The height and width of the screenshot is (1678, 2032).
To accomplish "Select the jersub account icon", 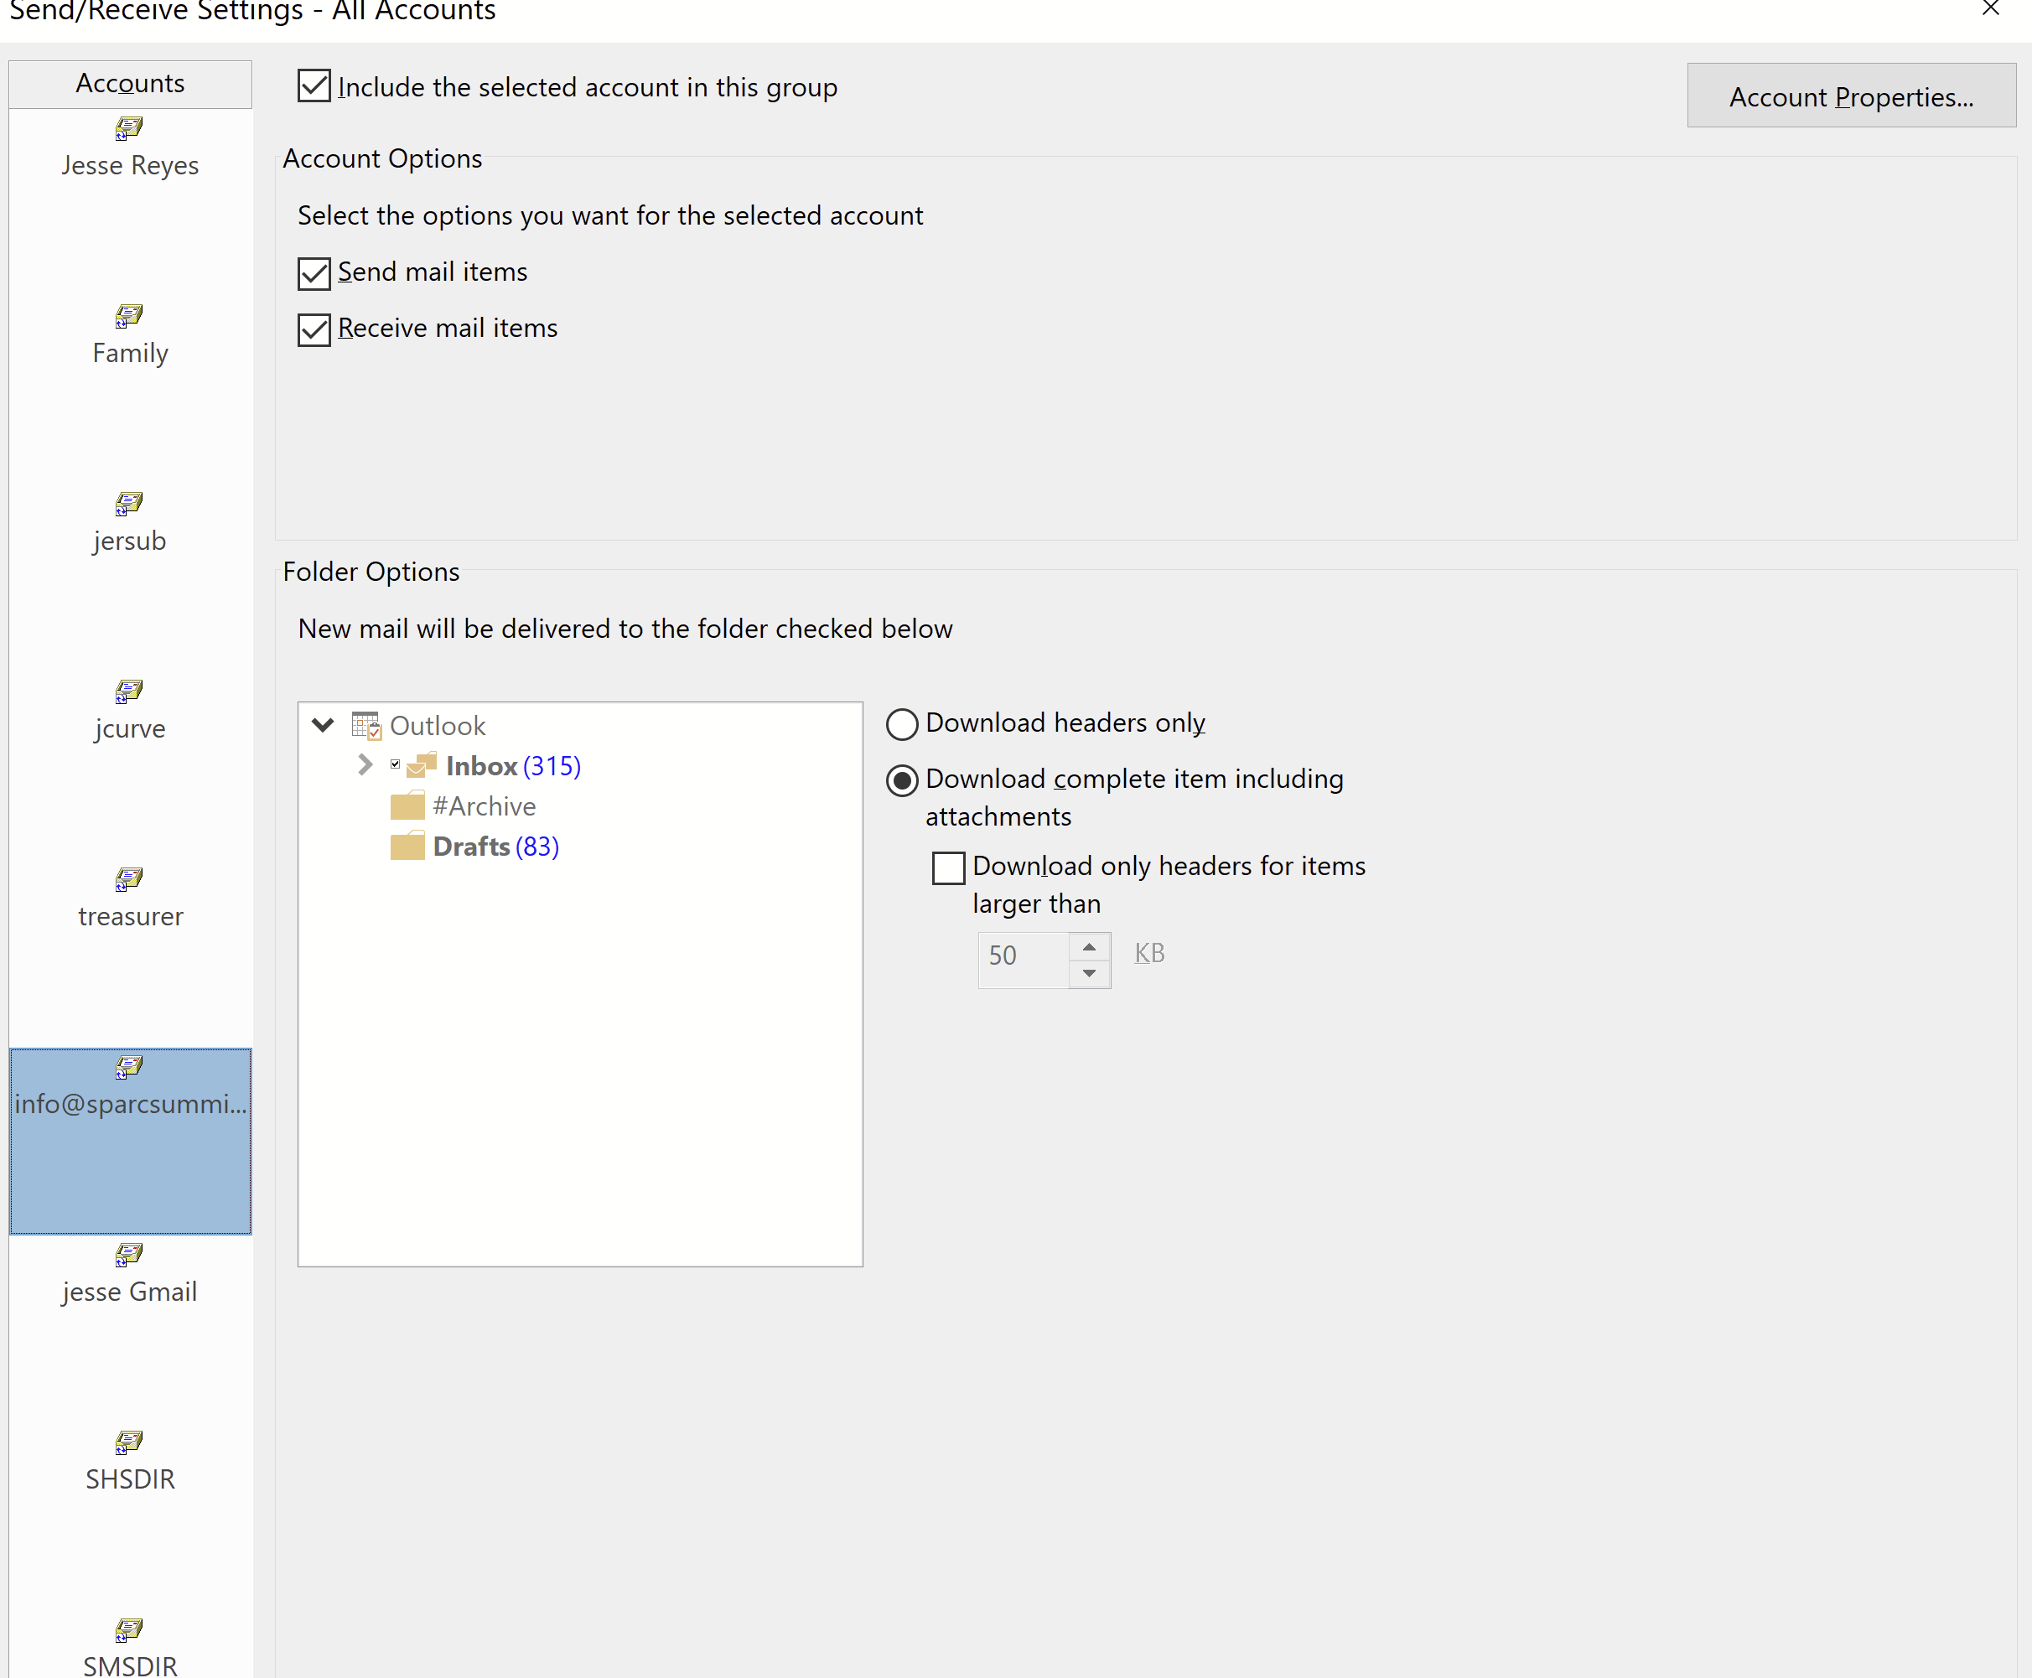I will point(130,504).
